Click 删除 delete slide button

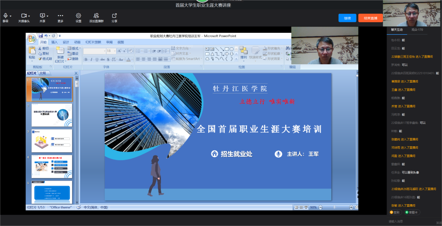click(x=73, y=59)
